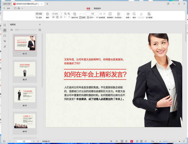The image size is (188, 144).
Task: Enable 单页 (Single page) view
Action: (x=82, y=18)
